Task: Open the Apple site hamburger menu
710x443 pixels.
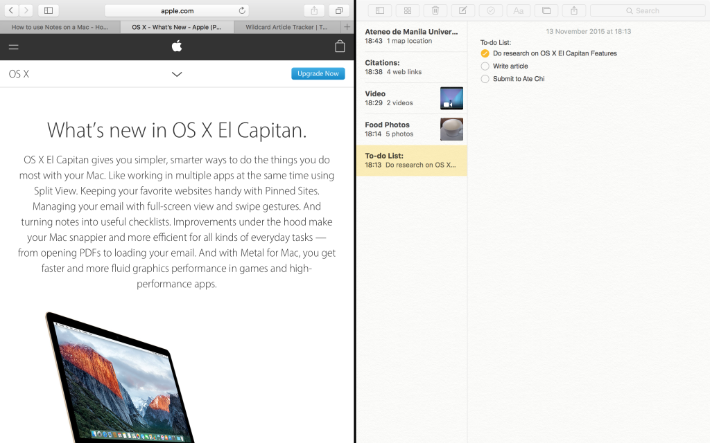Action: tap(14, 46)
